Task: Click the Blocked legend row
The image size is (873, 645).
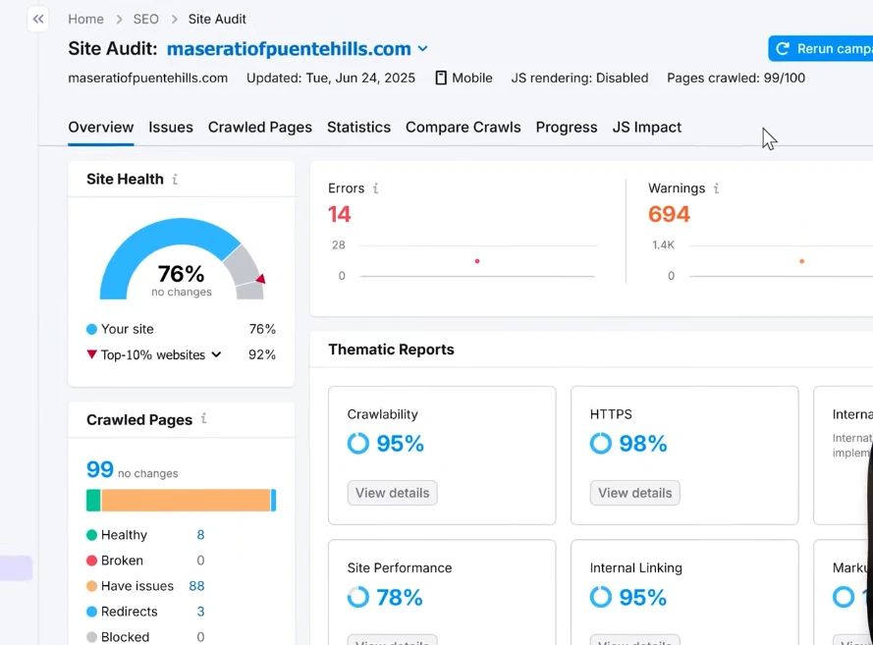Action: 145,637
